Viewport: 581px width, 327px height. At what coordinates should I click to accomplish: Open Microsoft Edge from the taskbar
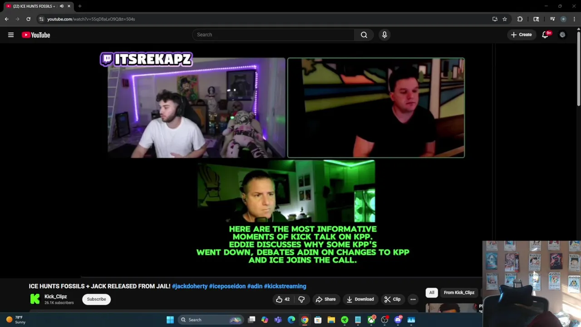coord(291,320)
